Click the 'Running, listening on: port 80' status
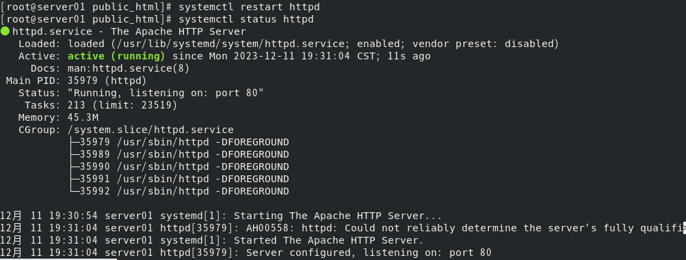686x260 pixels. point(166,93)
